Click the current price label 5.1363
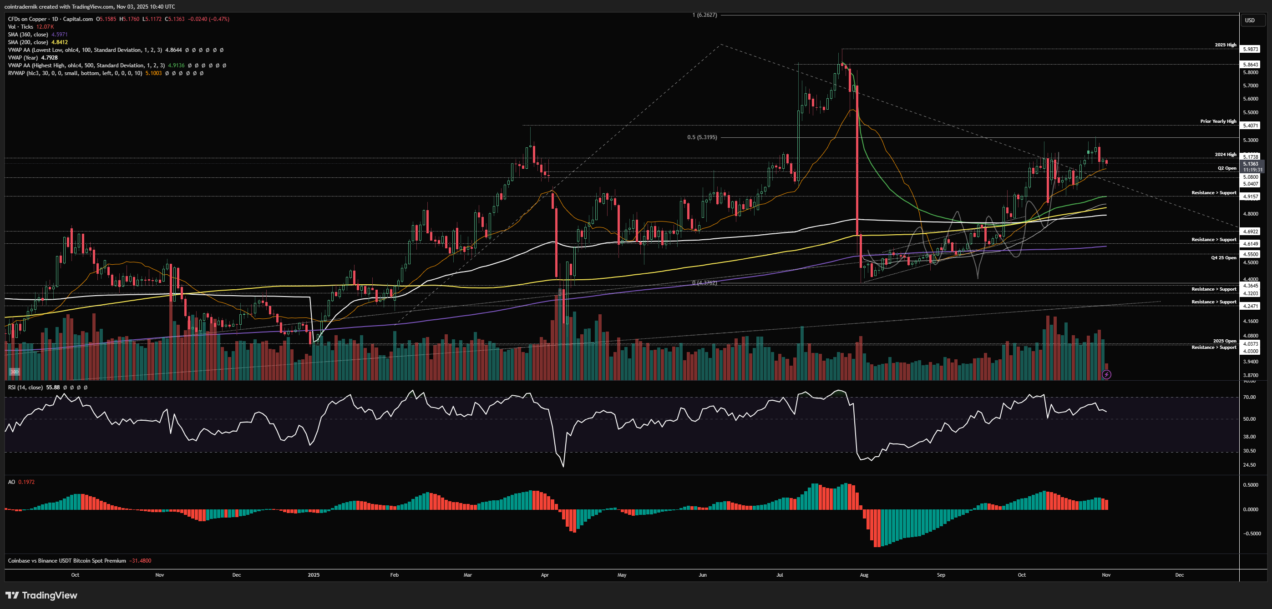The width and height of the screenshot is (1272, 609). coord(1251,164)
